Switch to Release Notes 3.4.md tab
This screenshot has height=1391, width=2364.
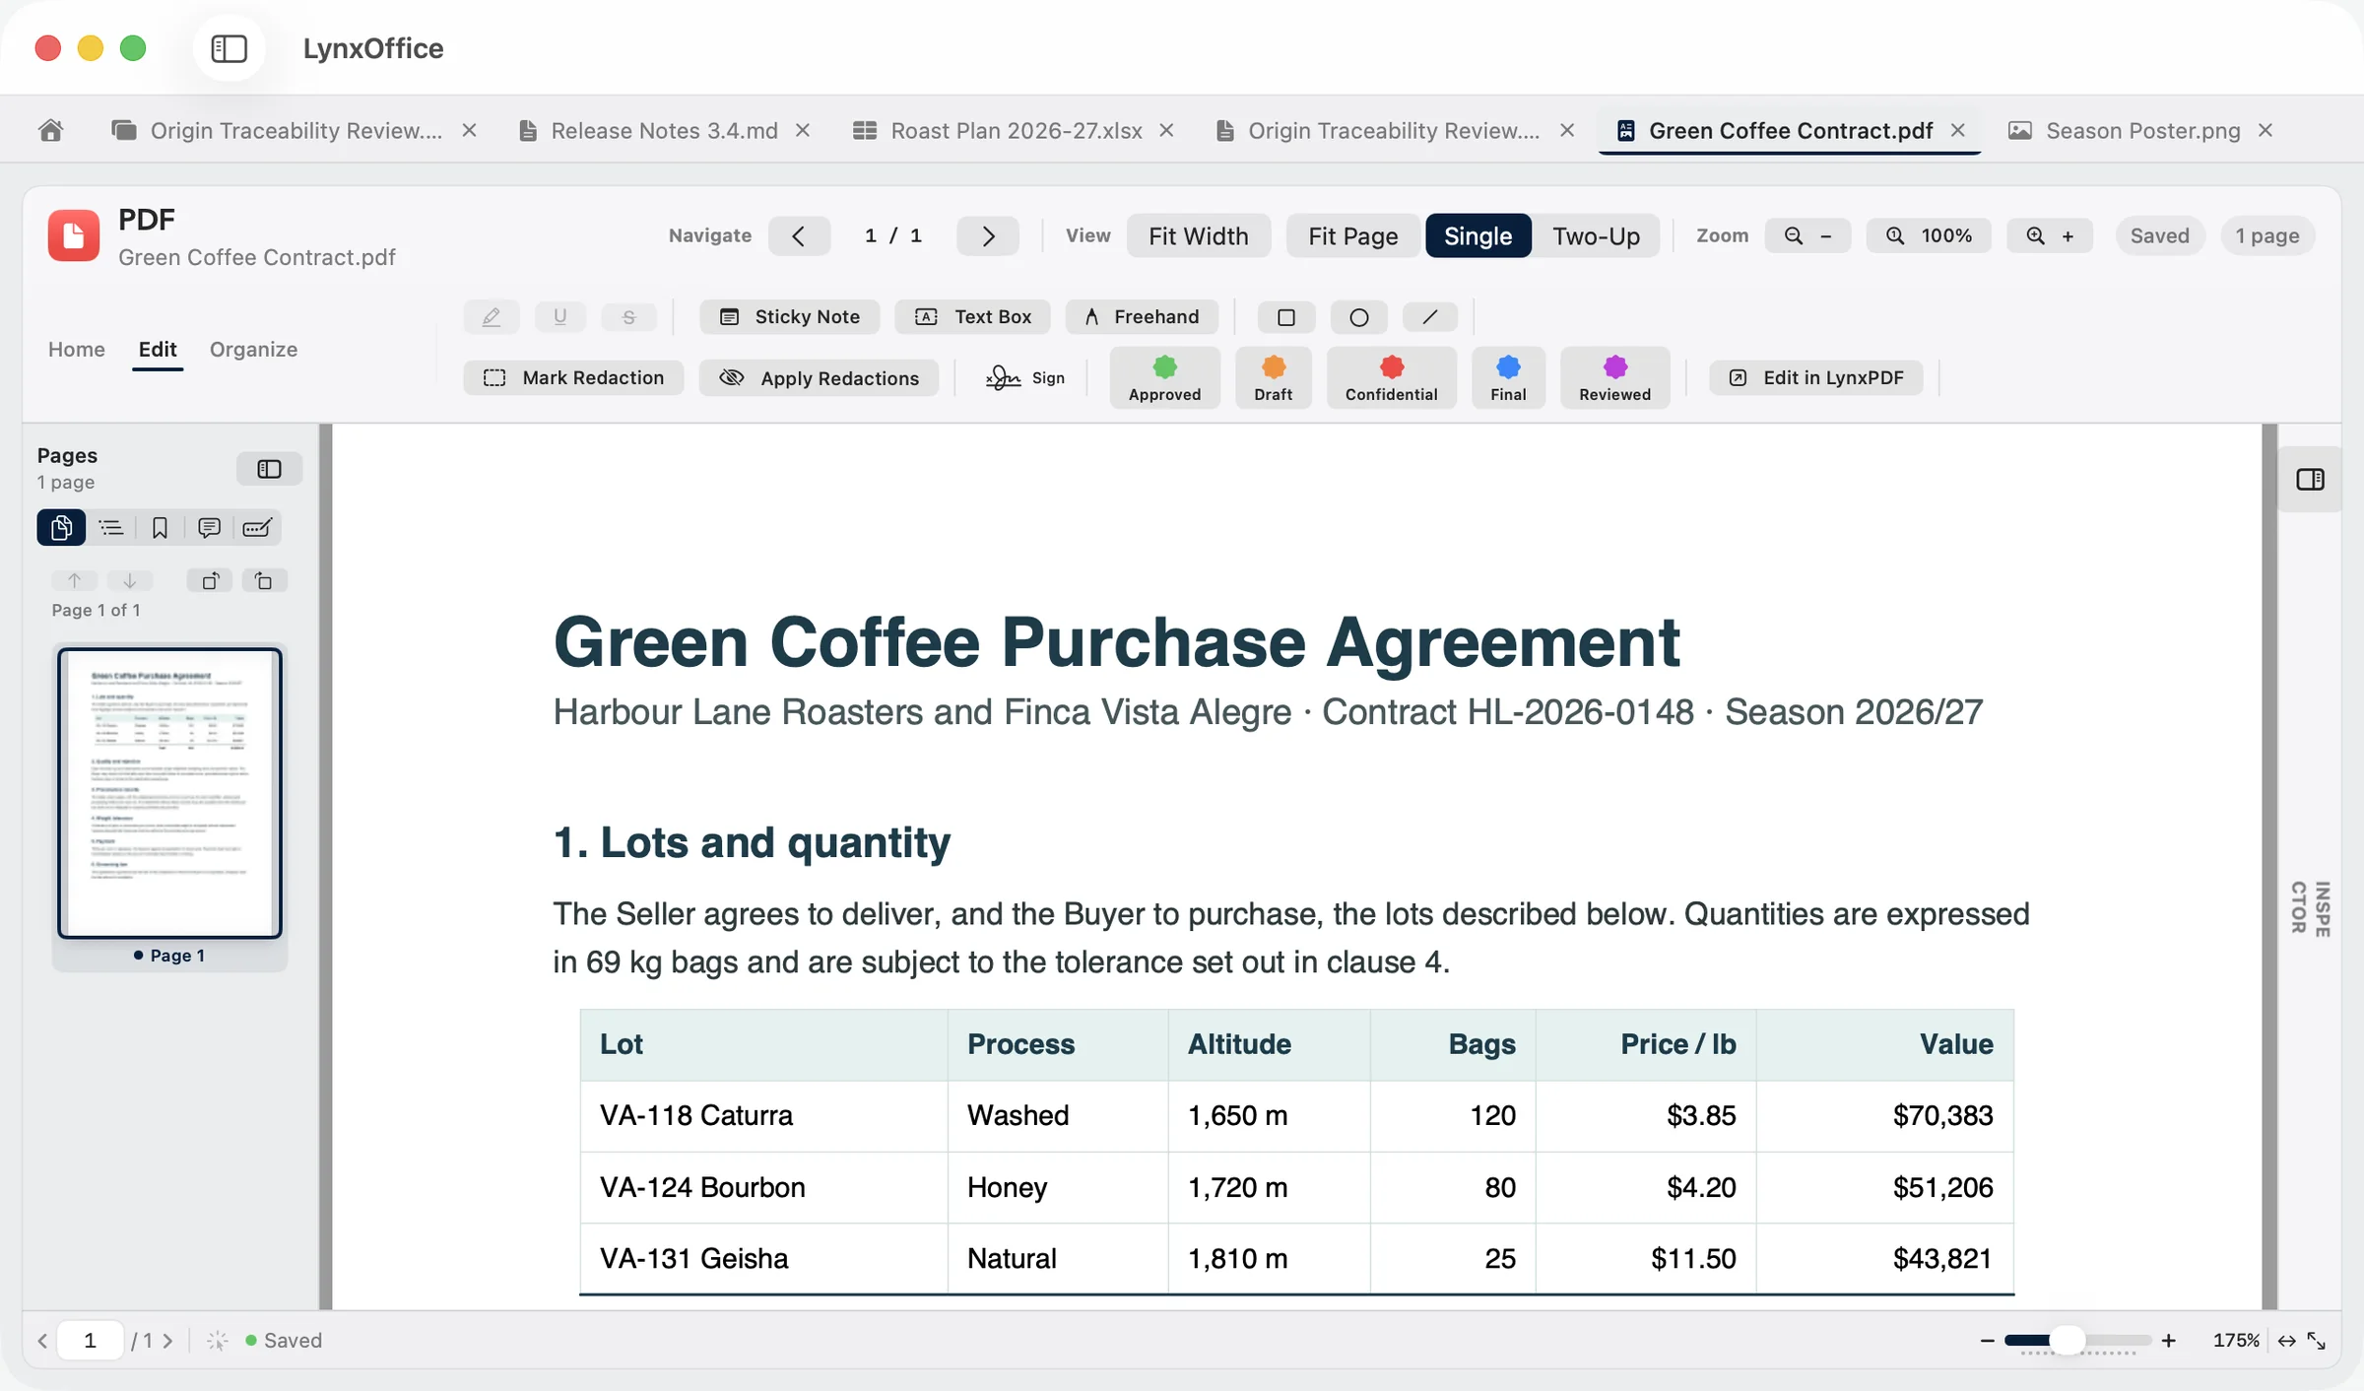pos(649,130)
